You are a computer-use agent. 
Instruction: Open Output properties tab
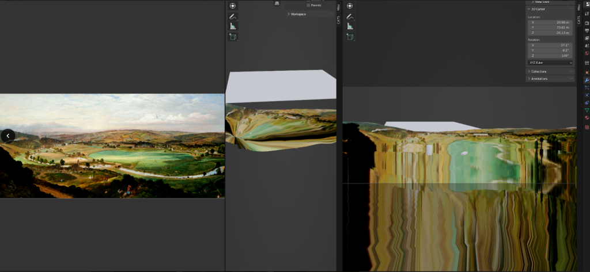click(x=587, y=31)
